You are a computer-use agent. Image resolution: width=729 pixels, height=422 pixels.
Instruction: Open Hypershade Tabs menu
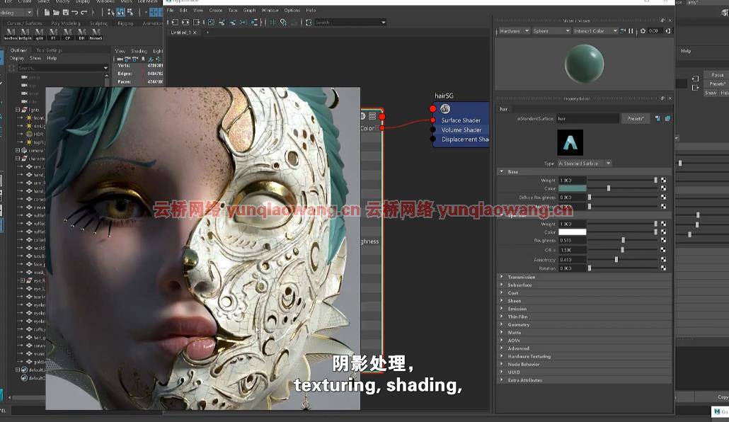coord(233,10)
